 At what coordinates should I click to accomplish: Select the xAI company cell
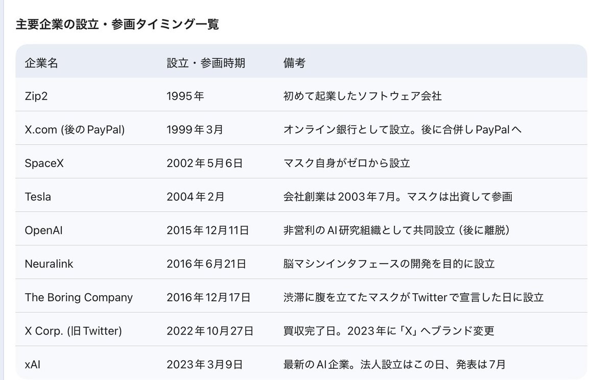[32, 365]
